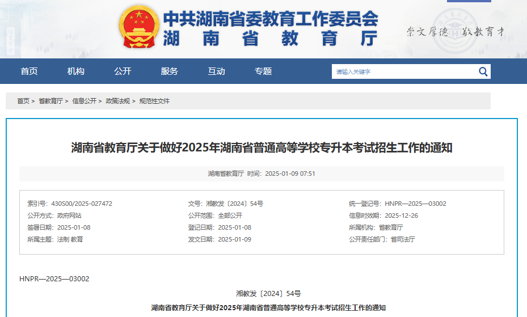Click the 崇文厚德 敬教育才 motto text

click(456, 32)
